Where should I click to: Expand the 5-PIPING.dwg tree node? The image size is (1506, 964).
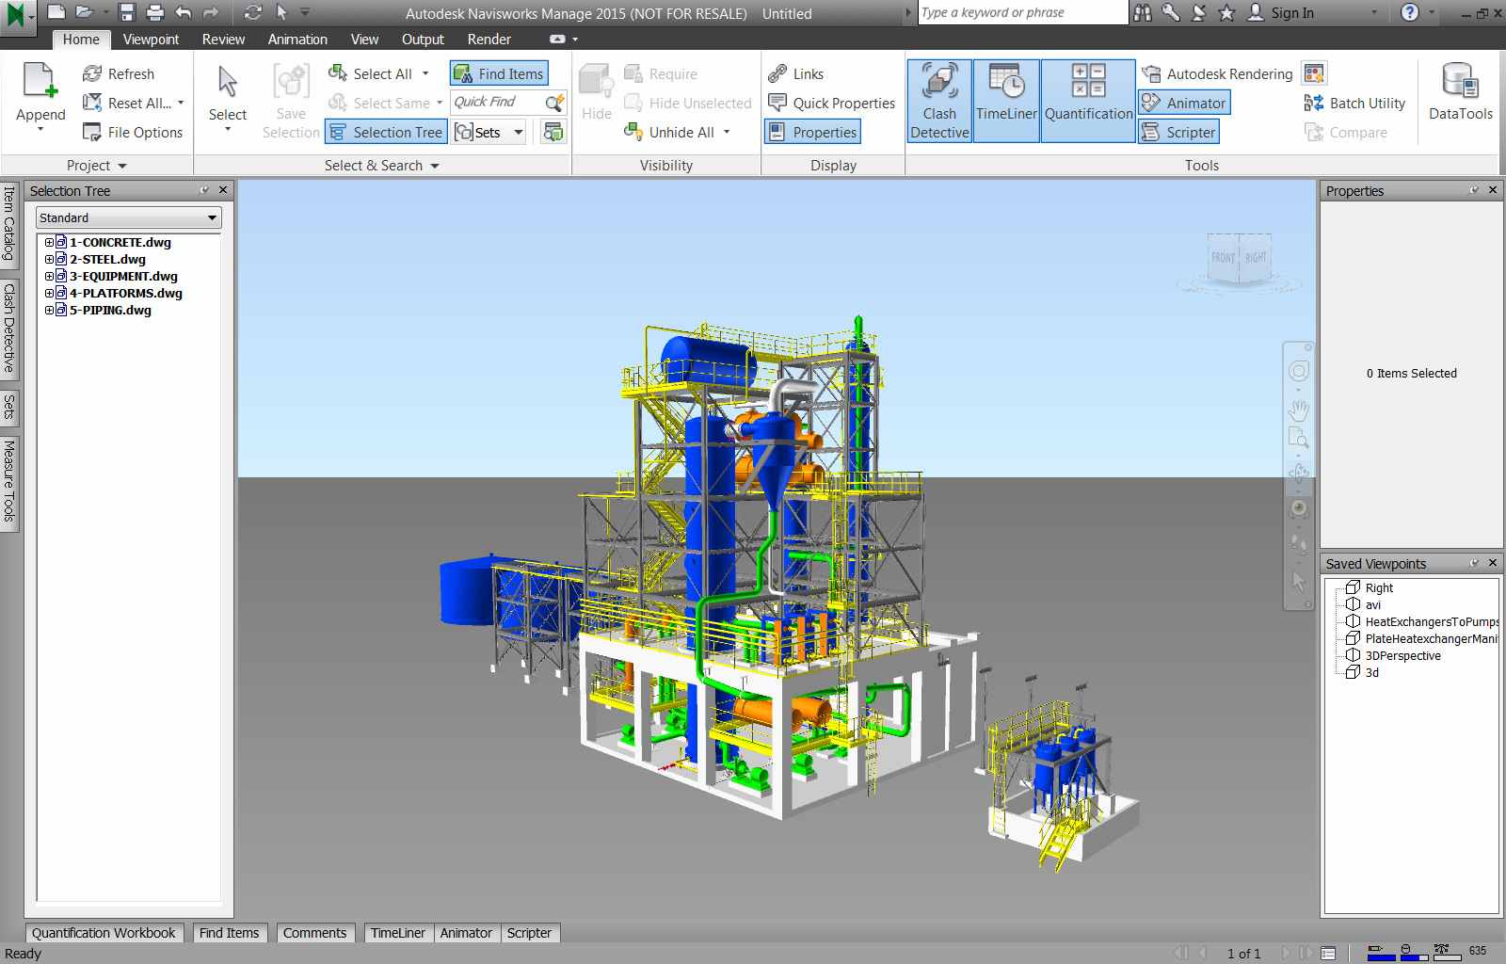point(50,310)
